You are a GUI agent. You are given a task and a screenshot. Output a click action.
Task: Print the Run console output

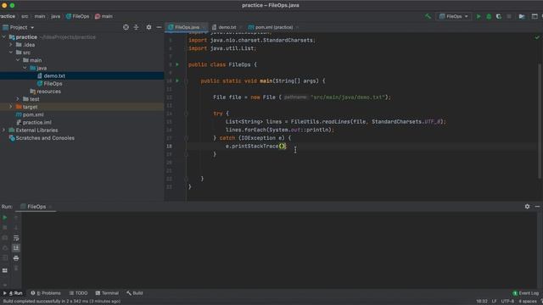[x=16, y=258]
